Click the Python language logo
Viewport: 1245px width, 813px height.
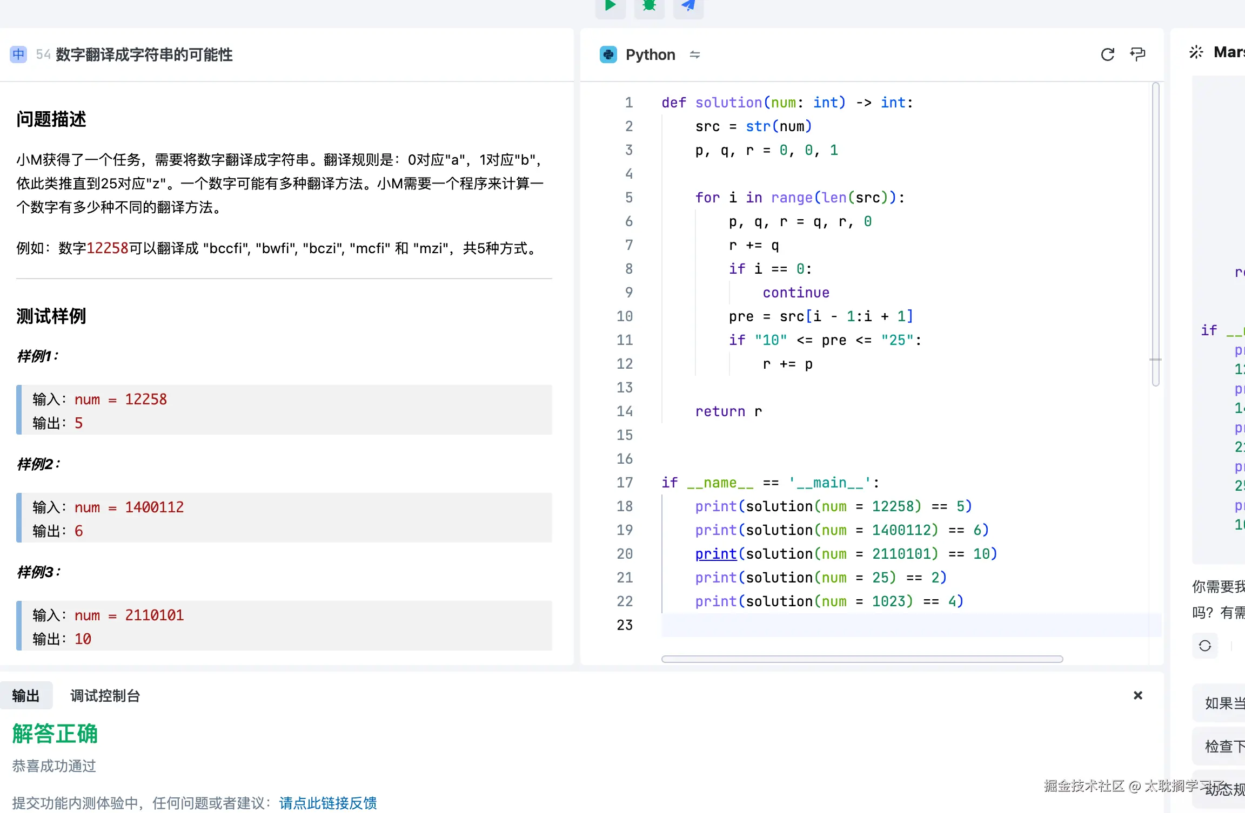[x=608, y=54]
